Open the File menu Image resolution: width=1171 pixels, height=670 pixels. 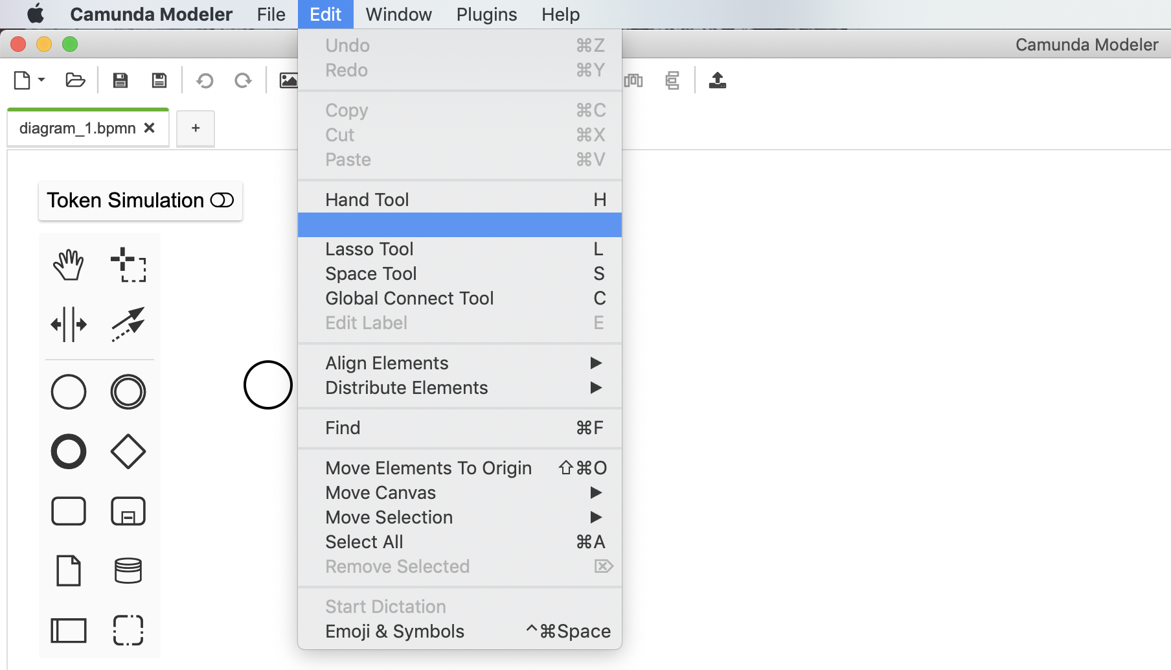point(271,14)
